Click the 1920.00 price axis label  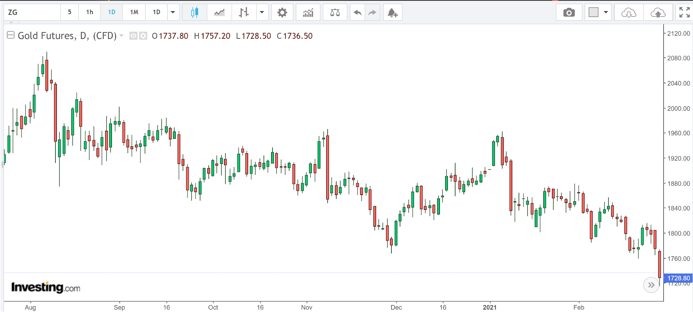click(x=678, y=158)
